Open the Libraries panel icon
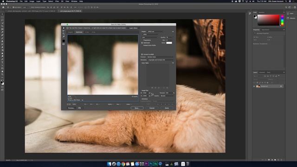Viewport: 297px width, 167px height. tap(288, 18)
